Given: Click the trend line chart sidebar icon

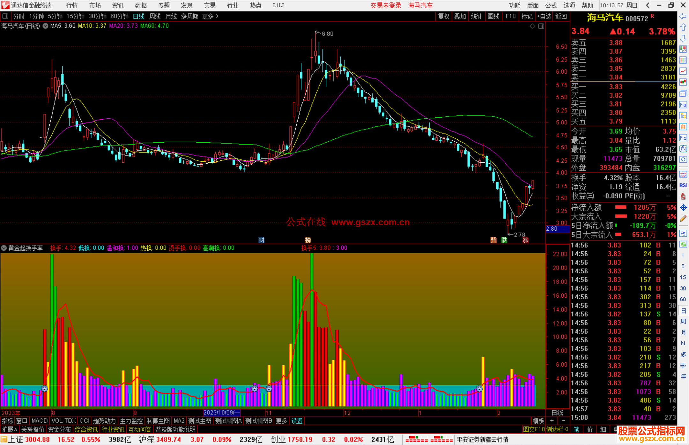Looking at the screenshot, I should pos(683,71).
